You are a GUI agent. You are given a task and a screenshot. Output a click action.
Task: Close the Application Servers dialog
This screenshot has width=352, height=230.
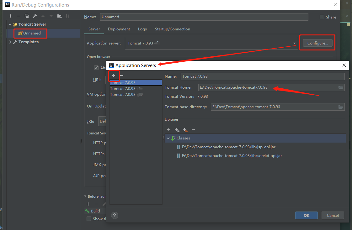(x=344, y=65)
